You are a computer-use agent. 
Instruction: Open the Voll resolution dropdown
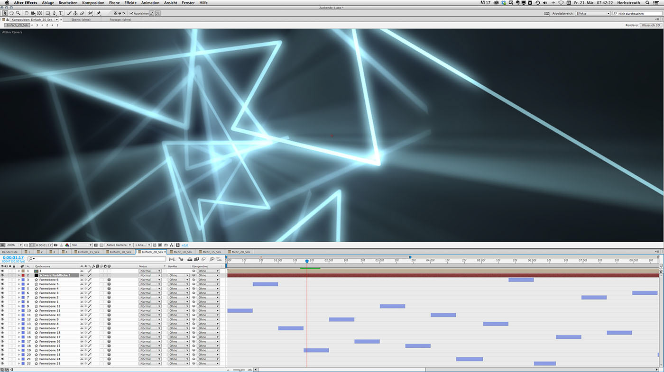[82, 245]
